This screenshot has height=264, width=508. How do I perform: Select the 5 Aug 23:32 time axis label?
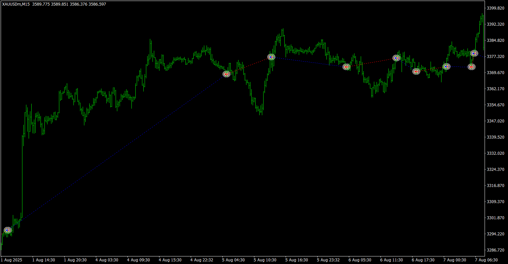pos(328,260)
